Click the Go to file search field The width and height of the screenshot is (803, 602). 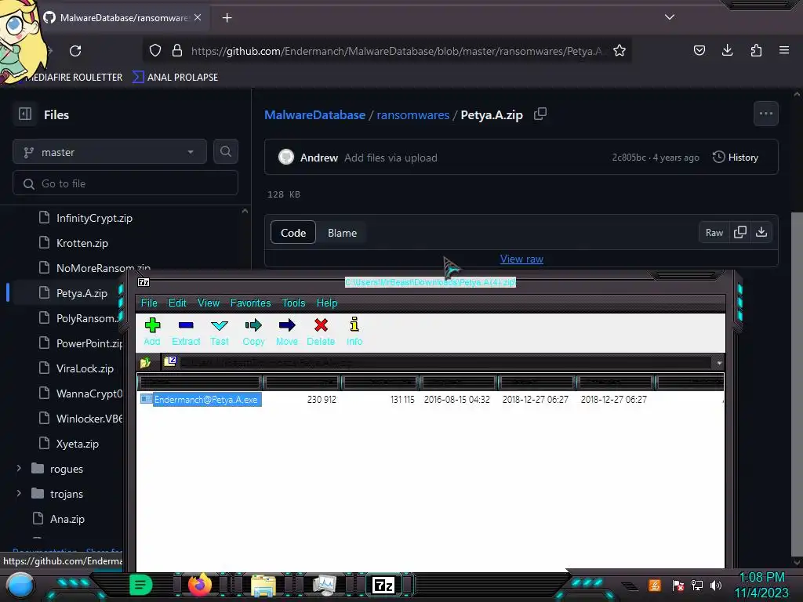tap(125, 183)
